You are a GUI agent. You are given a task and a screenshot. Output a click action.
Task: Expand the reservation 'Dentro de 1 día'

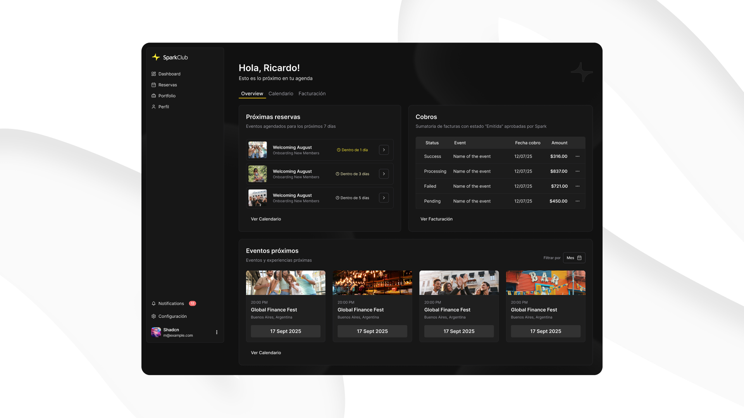tap(384, 150)
